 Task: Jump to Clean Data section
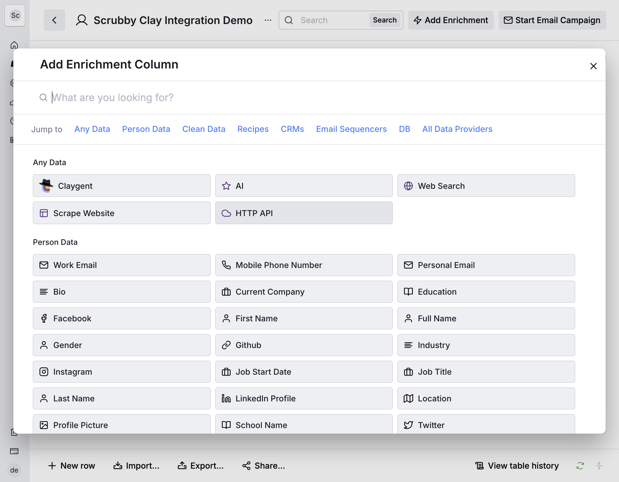(204, 129)
